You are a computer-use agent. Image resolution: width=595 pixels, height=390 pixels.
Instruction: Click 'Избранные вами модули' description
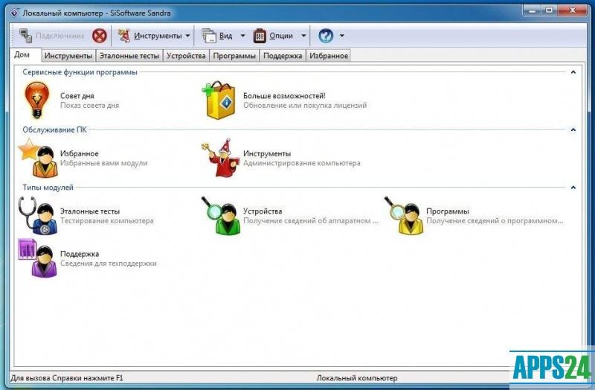103,163
